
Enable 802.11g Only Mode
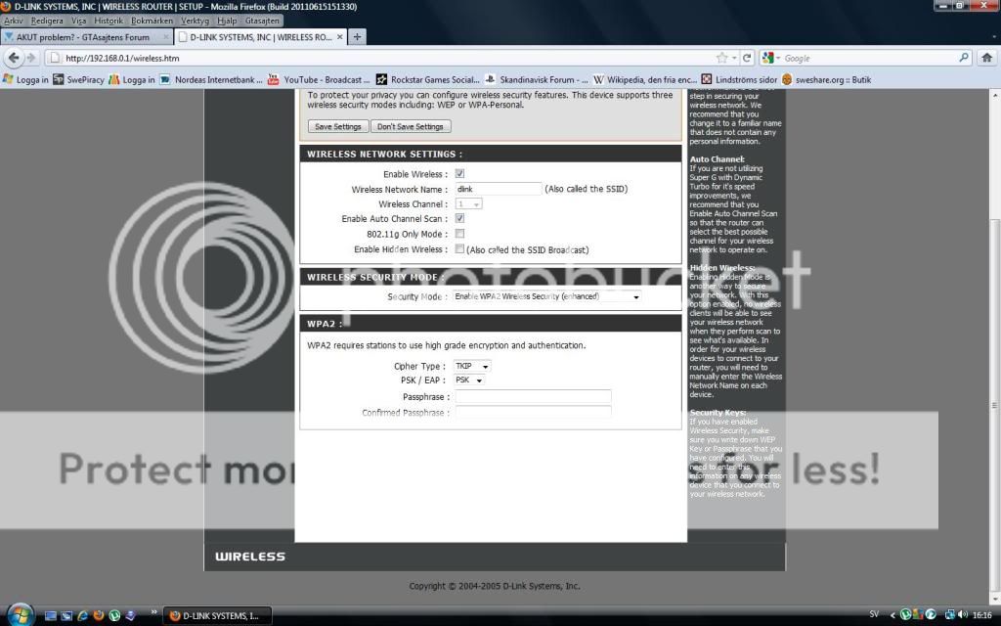458,234
